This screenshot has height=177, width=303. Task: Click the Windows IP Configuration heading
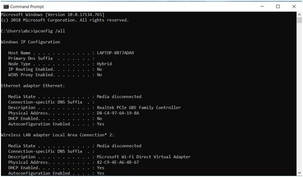(30, 42)
